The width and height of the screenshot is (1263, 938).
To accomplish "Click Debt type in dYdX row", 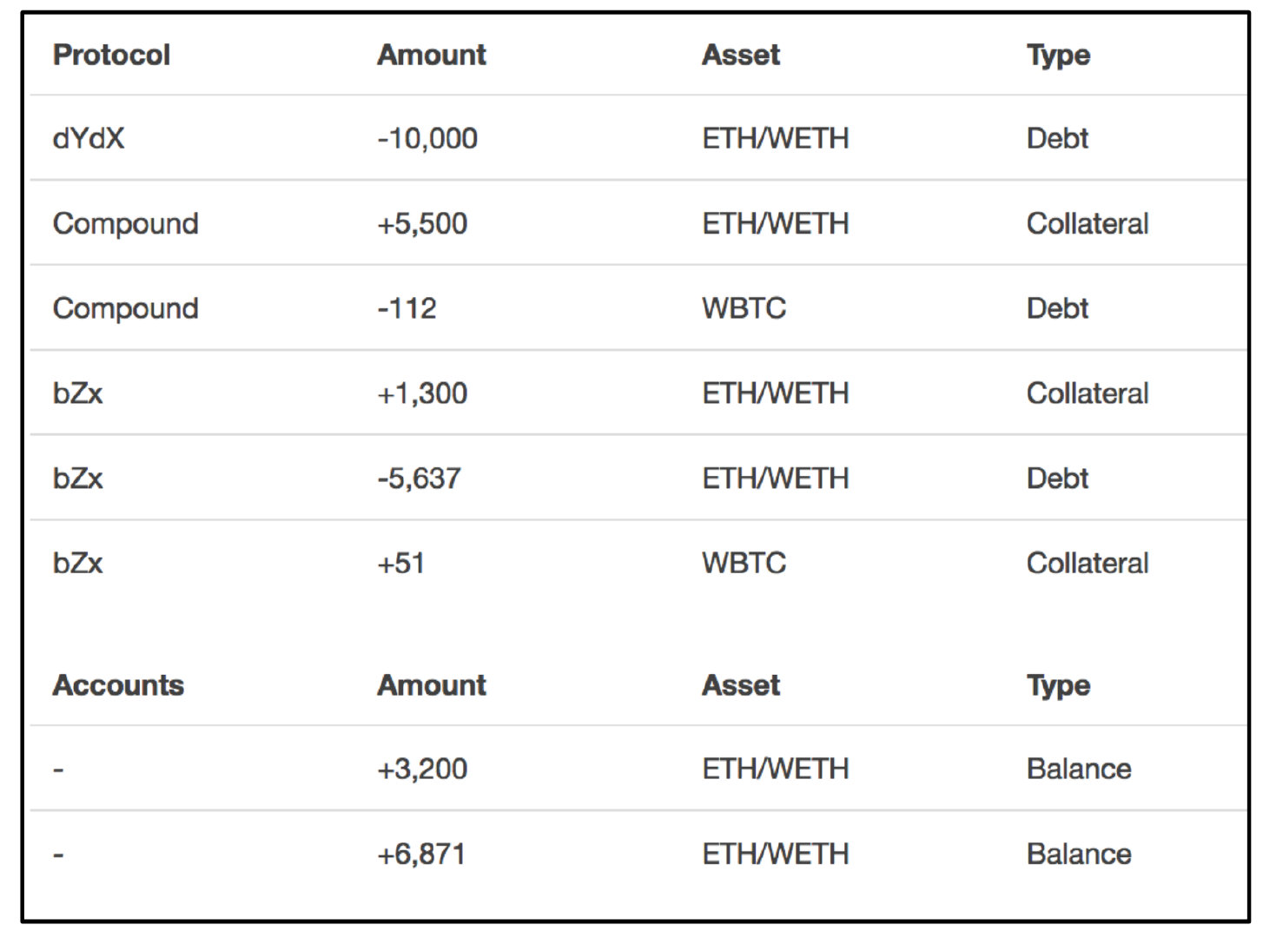I will point(1057,138).
